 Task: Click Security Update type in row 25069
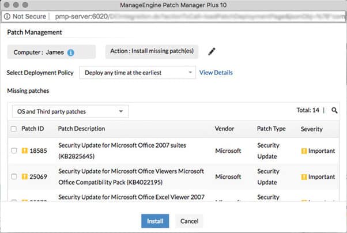(268, 176)
